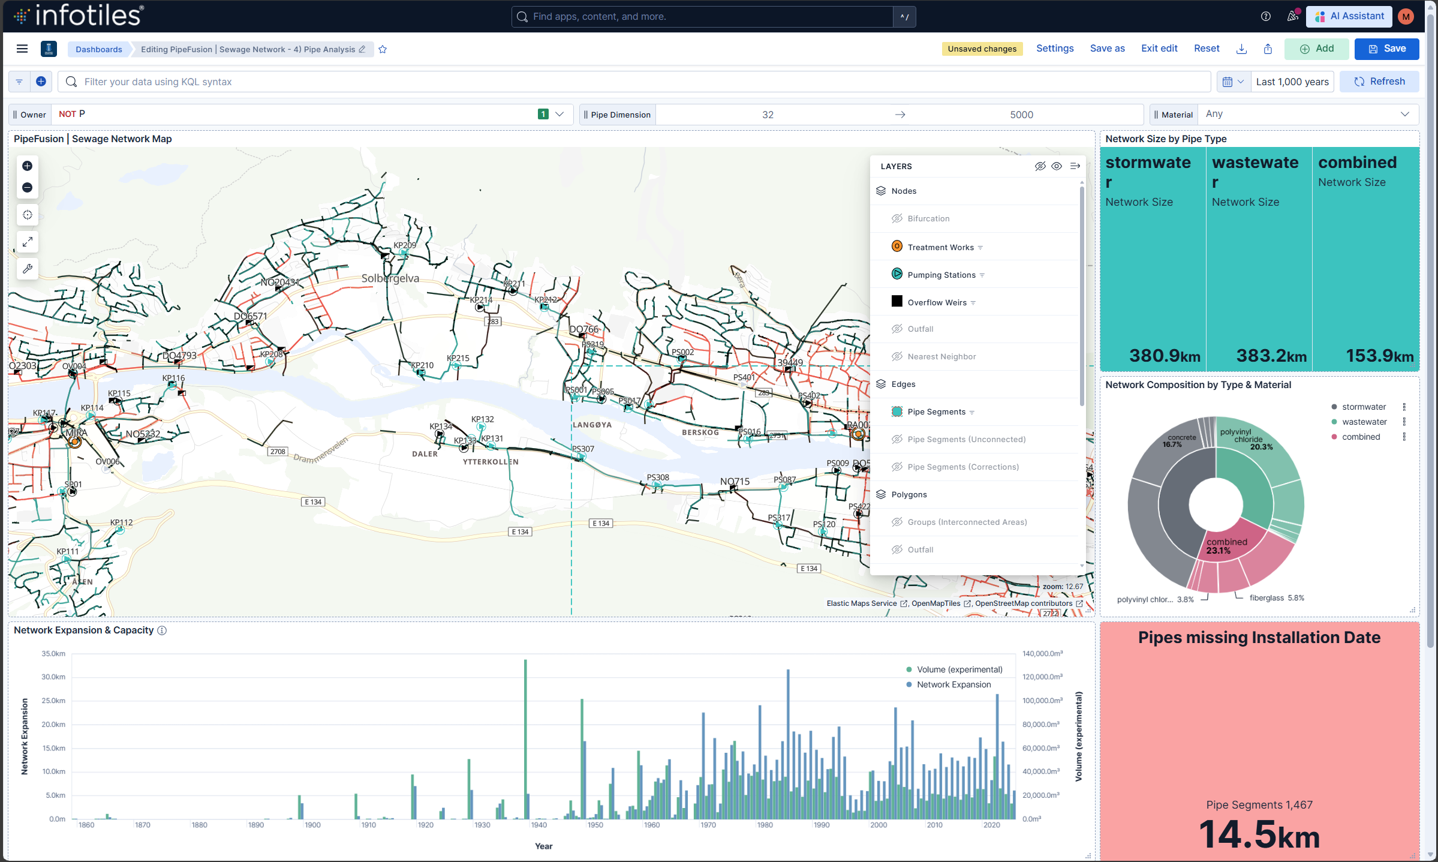Expand the Owner NOT P filter dropdown

pyautogui.click(x=559, y=114)
